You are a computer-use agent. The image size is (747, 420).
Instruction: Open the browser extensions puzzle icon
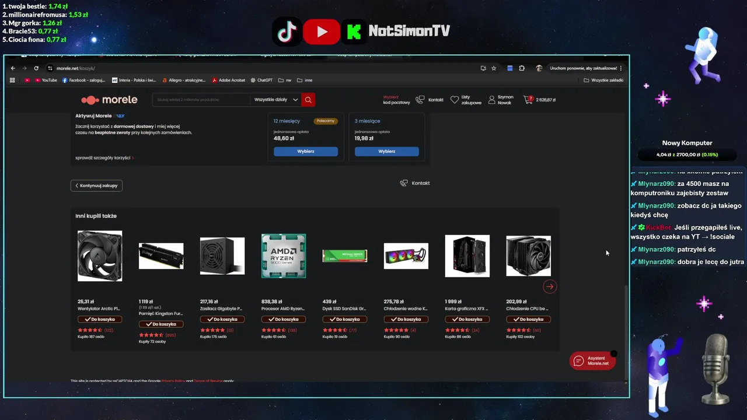point(522,68)
